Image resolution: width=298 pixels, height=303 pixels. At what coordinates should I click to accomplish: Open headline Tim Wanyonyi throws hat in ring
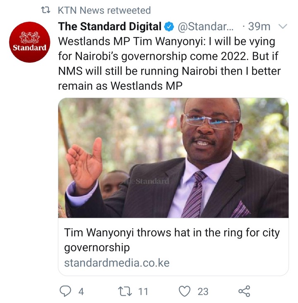pyautogui.click(x=172, y=240)
